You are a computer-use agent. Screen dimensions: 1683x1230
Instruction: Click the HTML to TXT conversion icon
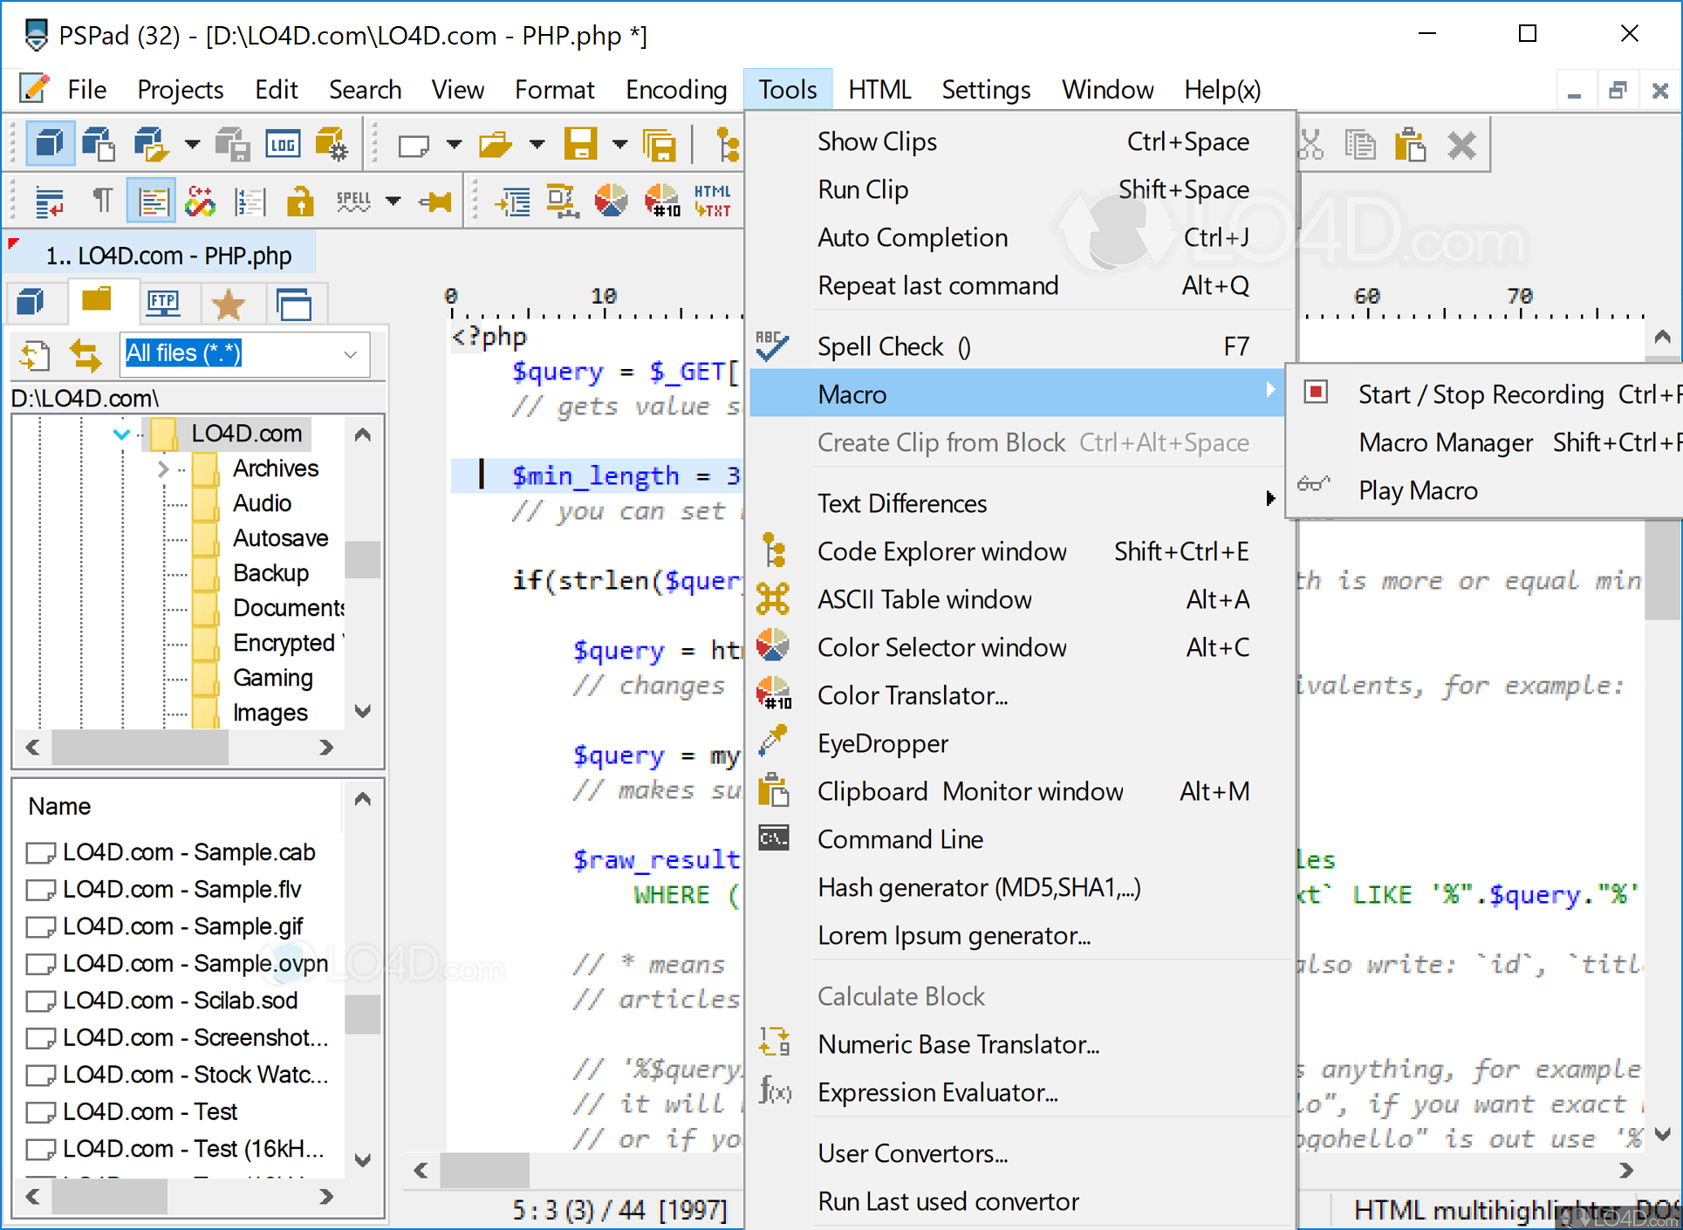coord(714,200)
